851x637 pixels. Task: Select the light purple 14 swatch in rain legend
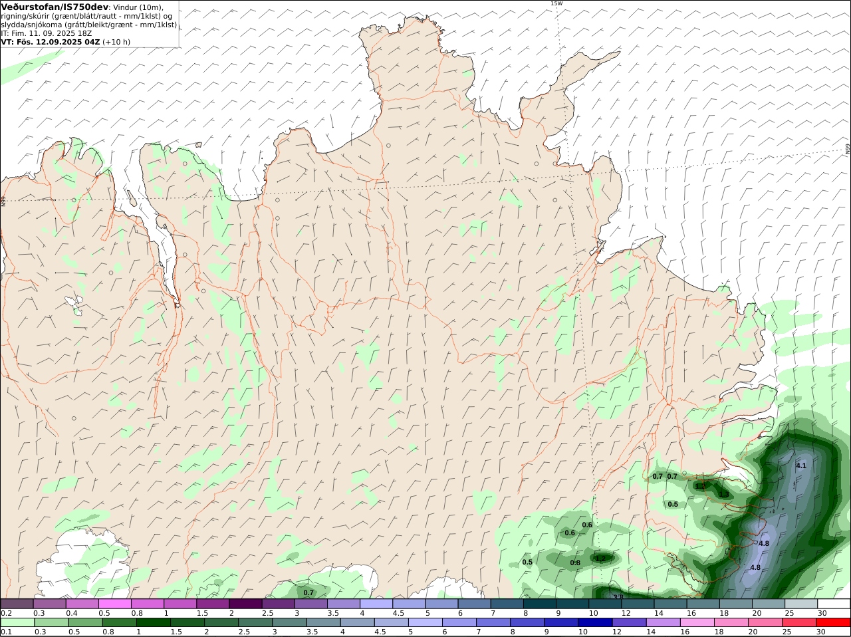663,622
